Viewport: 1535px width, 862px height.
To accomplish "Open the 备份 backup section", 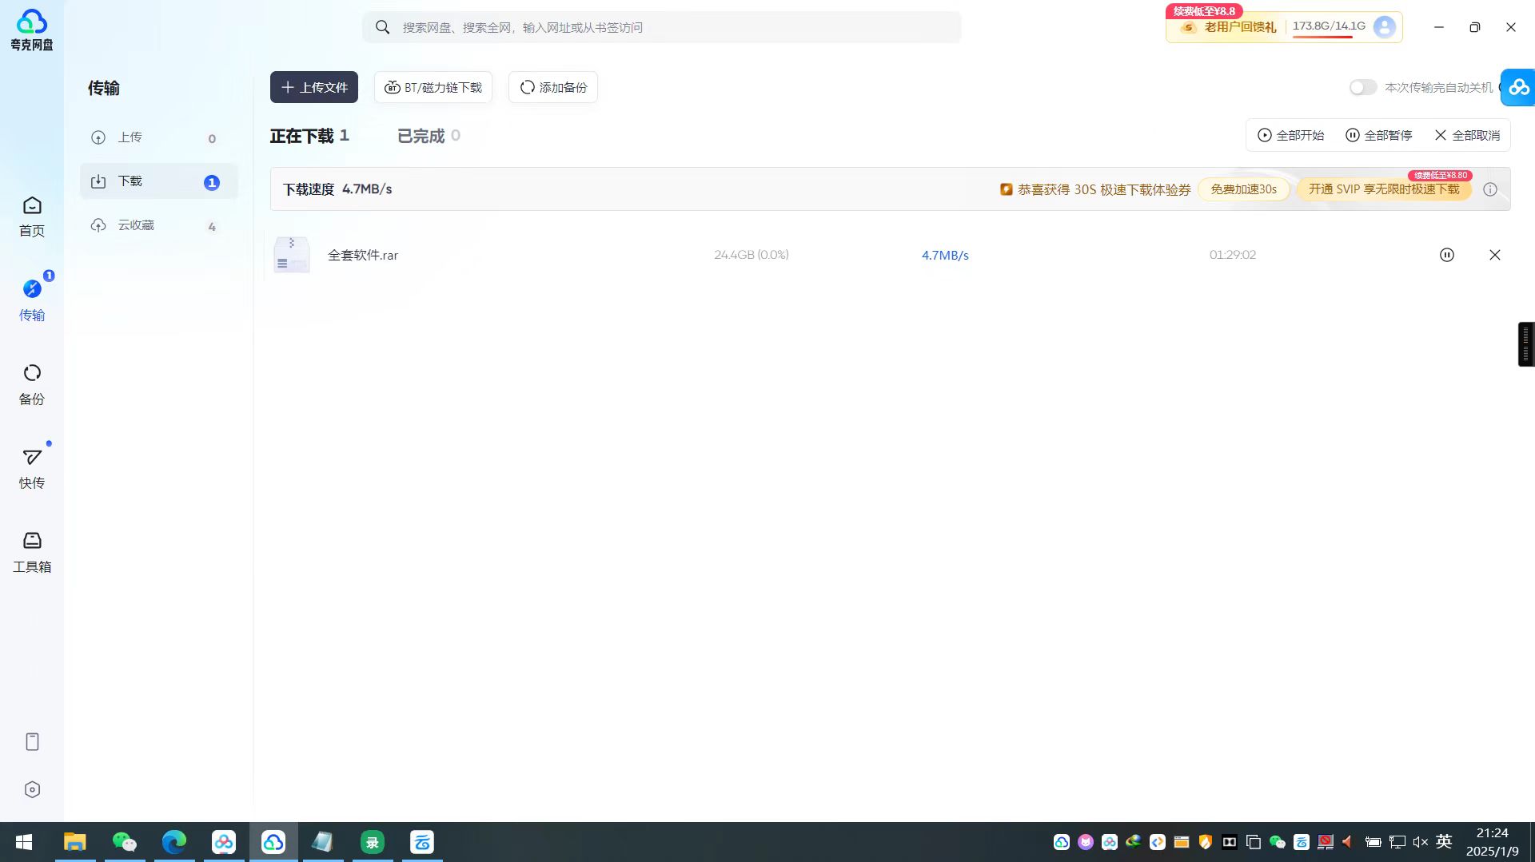I will [x=32, y=384].
